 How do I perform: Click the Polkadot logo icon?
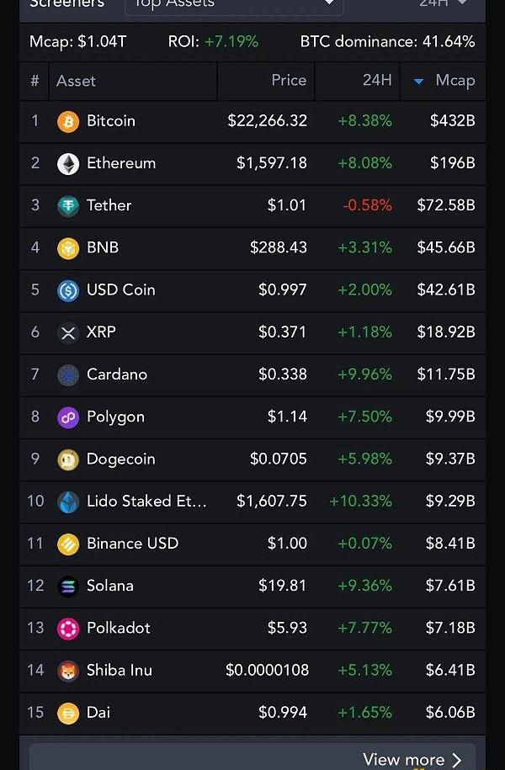(68, 628)
